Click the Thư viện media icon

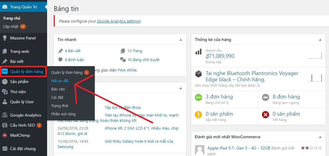(x=4, y=92)
